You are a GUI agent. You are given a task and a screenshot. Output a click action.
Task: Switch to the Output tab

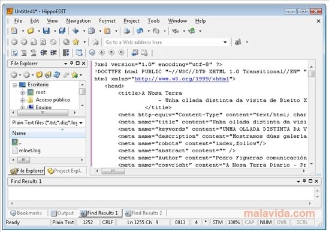coord(62,213)
